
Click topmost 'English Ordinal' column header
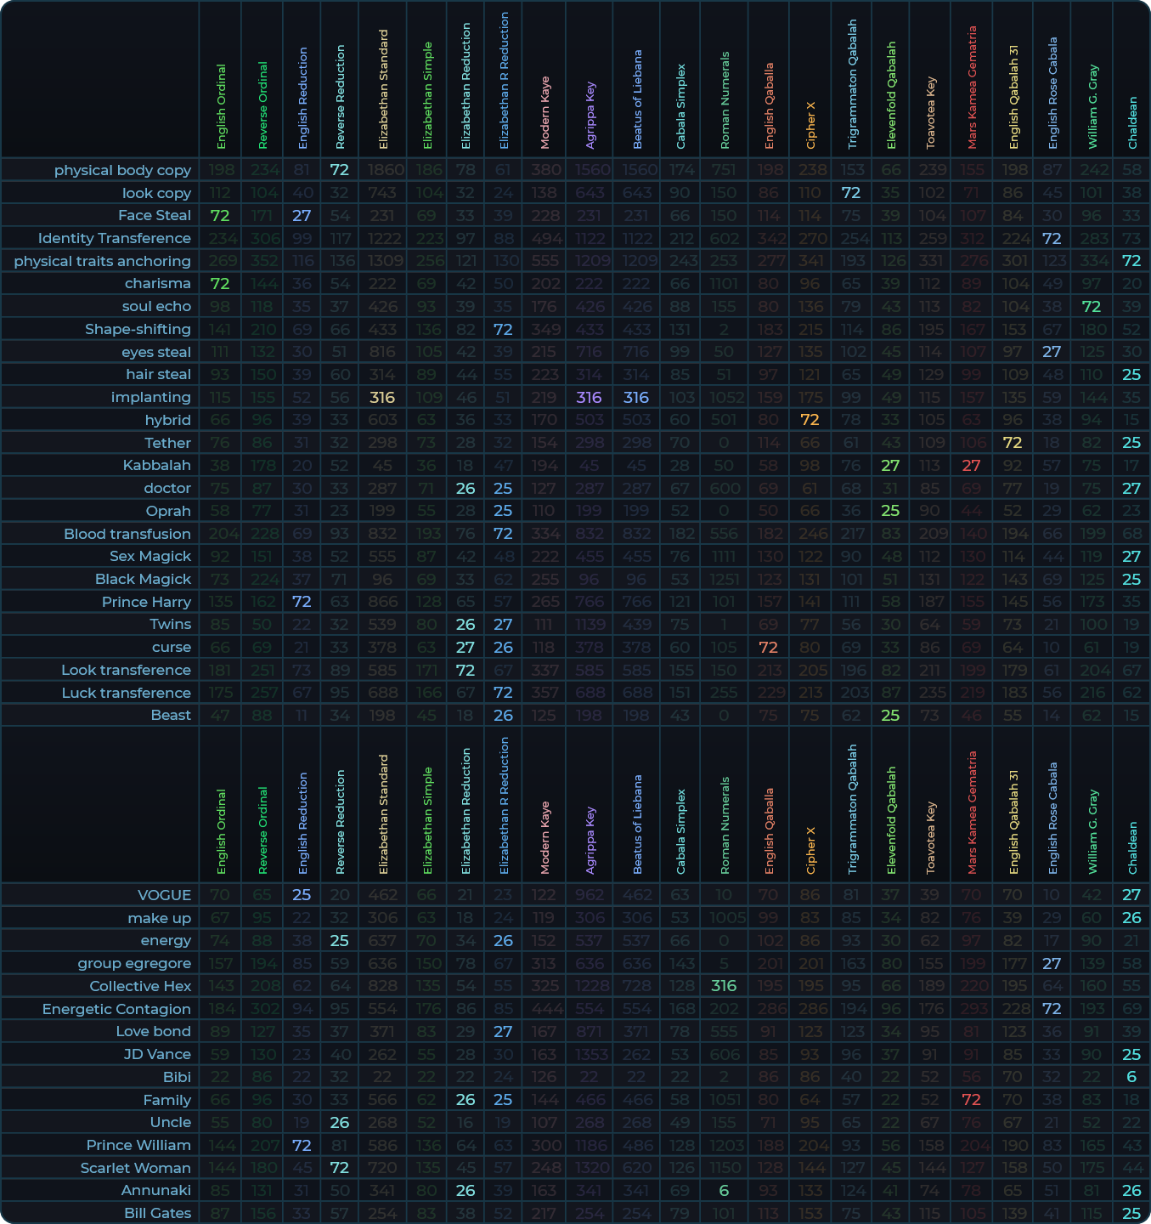click(x=221, y=106)
